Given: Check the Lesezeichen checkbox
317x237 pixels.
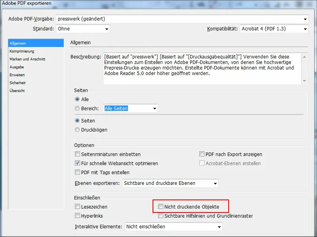Looking at the screenshot, I should click(77, 207).
